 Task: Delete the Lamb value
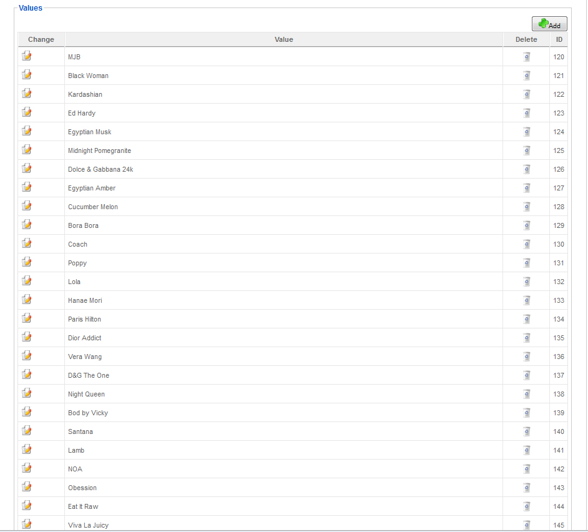(x=526, y=451)
